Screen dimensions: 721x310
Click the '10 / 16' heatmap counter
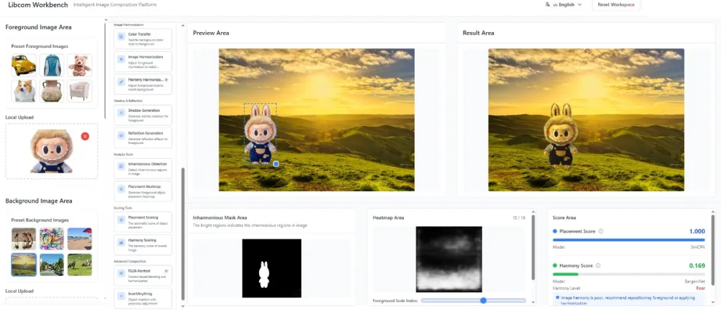pyautogui.click(x=518, y=218)
